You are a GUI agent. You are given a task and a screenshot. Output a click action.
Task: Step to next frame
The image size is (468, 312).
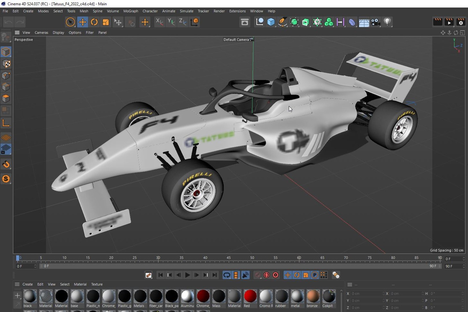tap(197, 275)
